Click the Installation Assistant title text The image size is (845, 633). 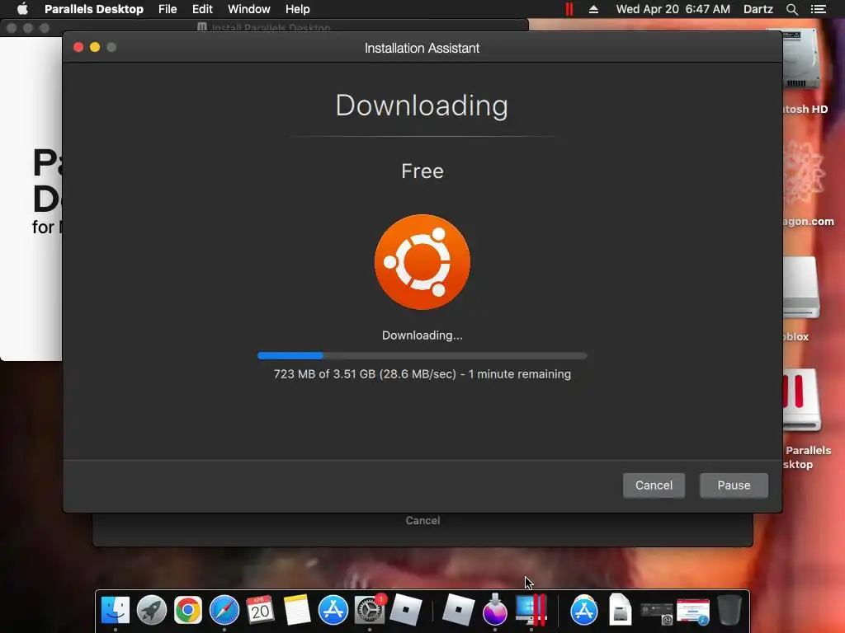pyautogui.click(x=422, y=48)
